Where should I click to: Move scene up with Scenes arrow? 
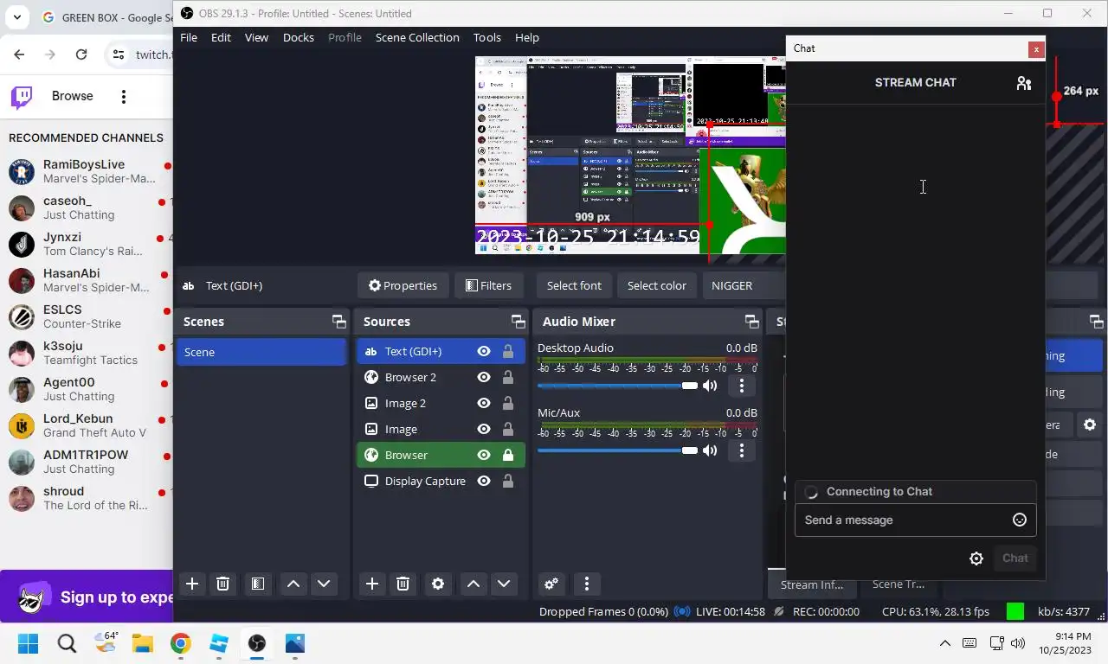[293, 584]
